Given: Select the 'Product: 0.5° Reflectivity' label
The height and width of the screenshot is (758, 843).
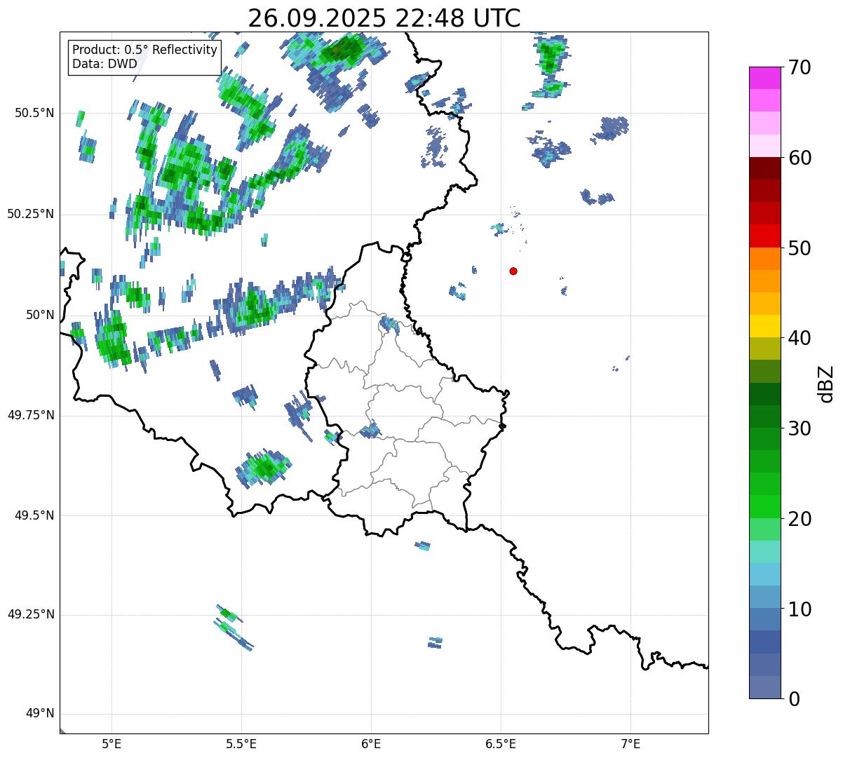Looking at the screenshot, I should click(x=144, y=50).
